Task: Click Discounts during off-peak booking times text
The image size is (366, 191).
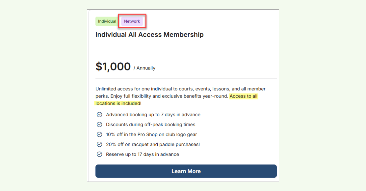Action: tap(151, 125)
